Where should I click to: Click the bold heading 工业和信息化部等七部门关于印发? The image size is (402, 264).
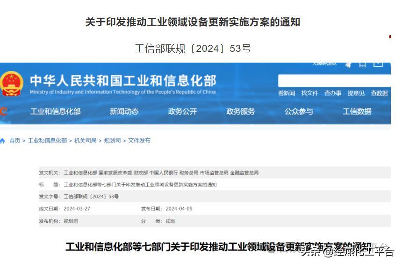218,247
